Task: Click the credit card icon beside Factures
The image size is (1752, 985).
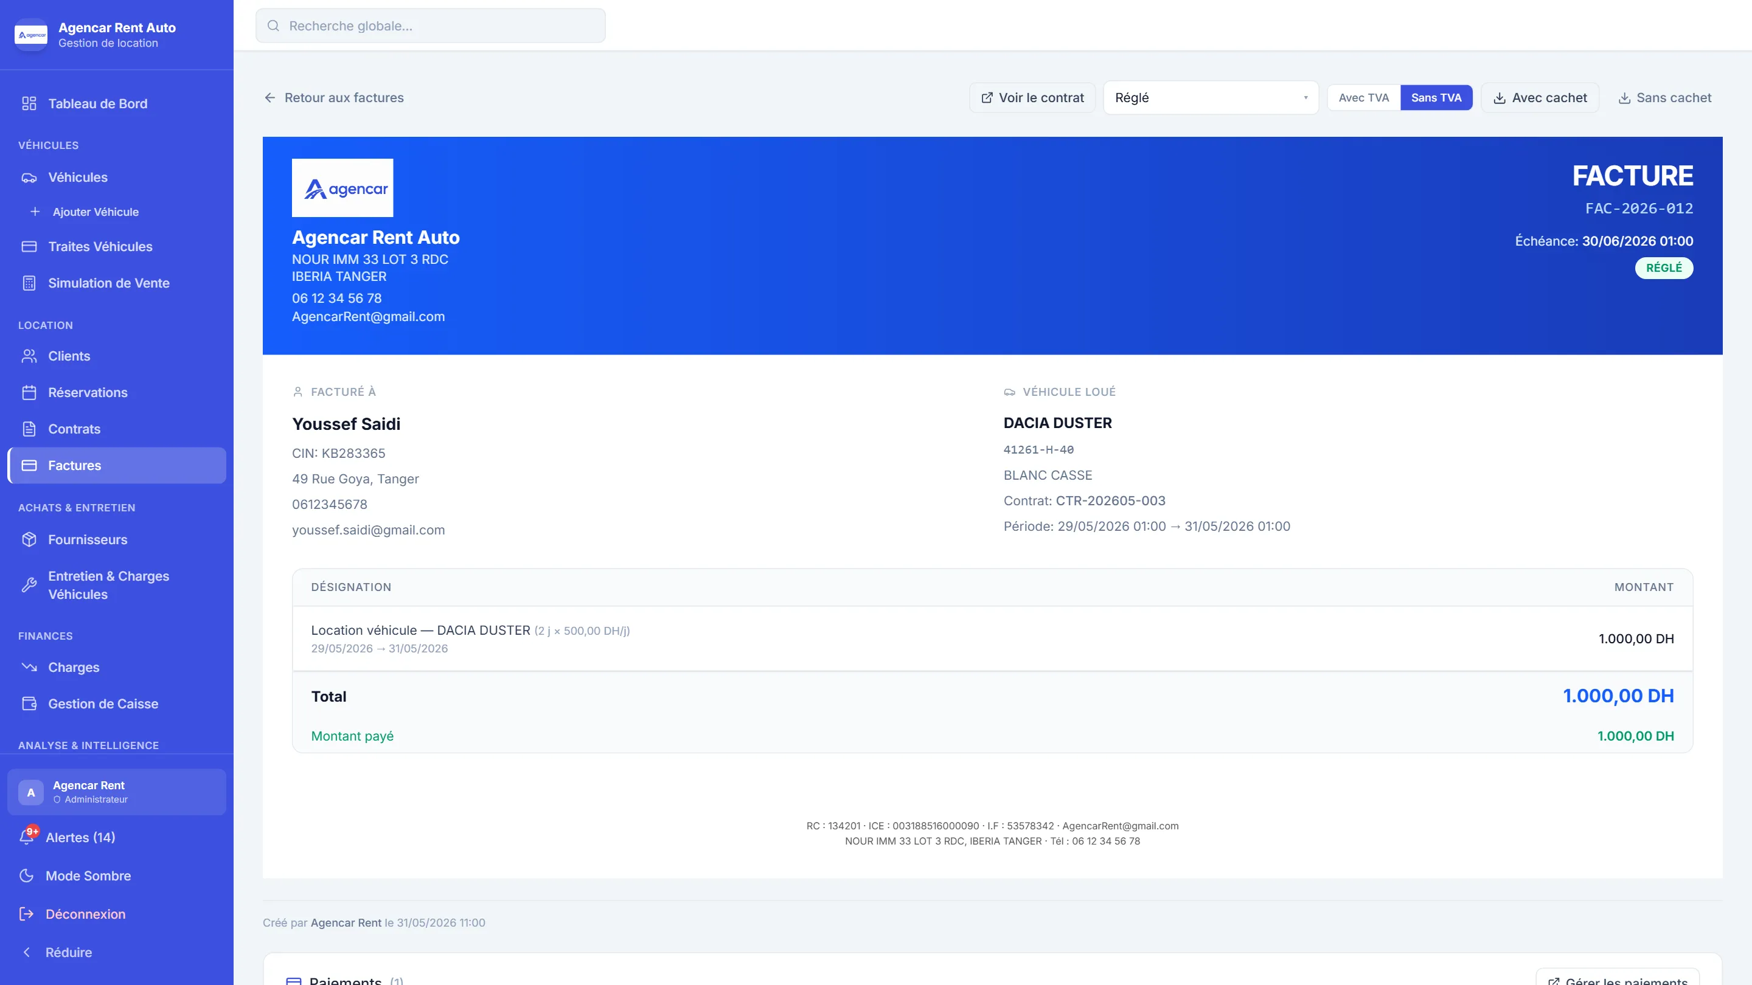Action: tap(29, 466)
